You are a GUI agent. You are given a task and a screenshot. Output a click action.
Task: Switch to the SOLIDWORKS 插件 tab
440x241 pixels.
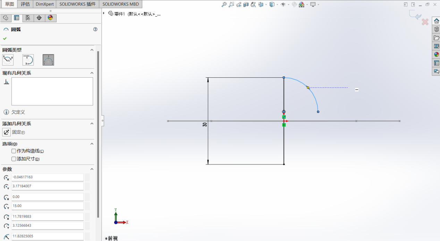(78, 4)
